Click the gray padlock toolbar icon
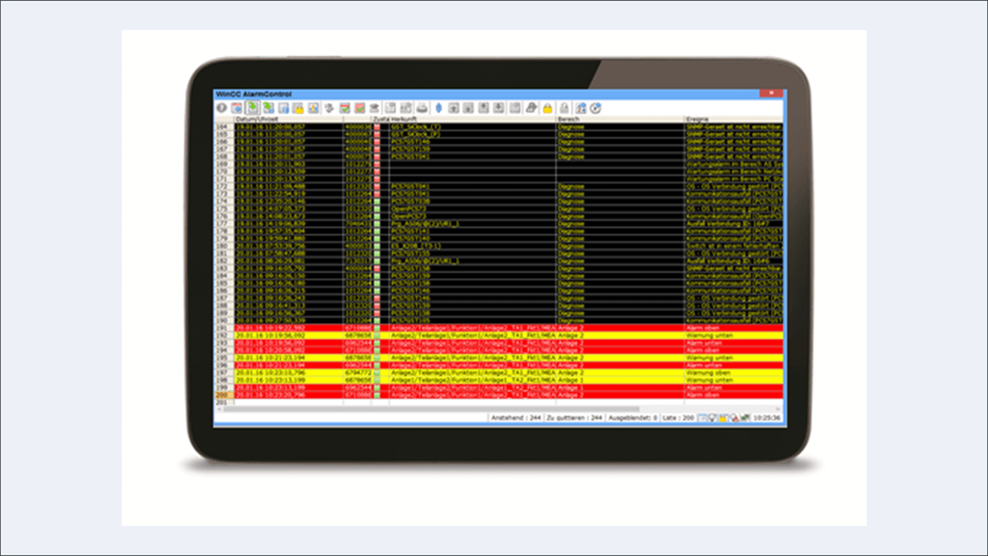The height and width of the screenshot is (556, 988). tap(565, 108)
